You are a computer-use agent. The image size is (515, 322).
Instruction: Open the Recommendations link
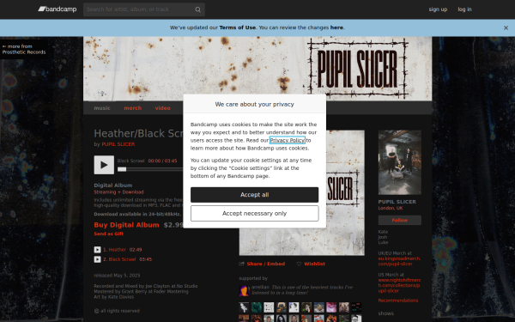tap(398, 301)
